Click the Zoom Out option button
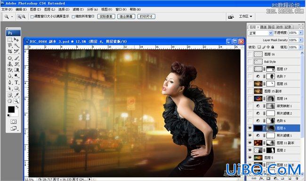 [x=24, y=16]
